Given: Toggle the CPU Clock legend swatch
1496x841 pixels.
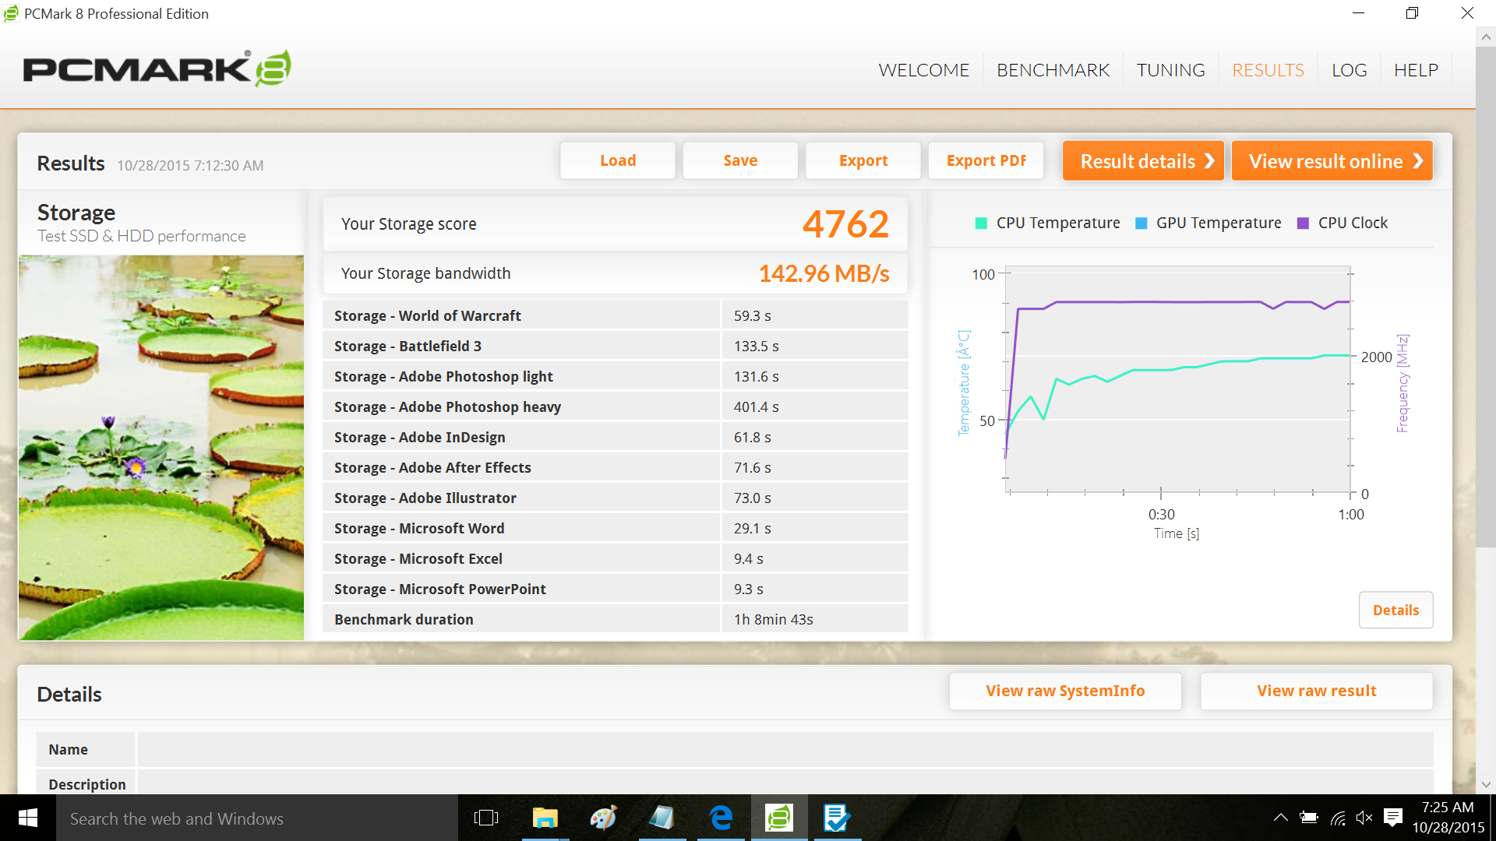Looking at the screenshot, I should coord(1303,223).
